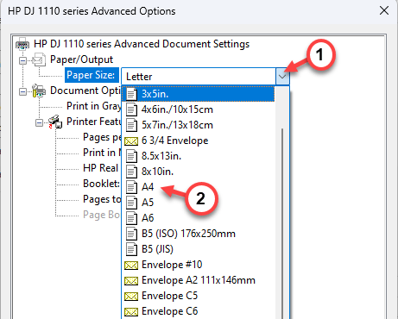Click envelope icon beside 6 3/4 Envelope
This screenshot has height=319, width=398.
click(x=131, y=141)
